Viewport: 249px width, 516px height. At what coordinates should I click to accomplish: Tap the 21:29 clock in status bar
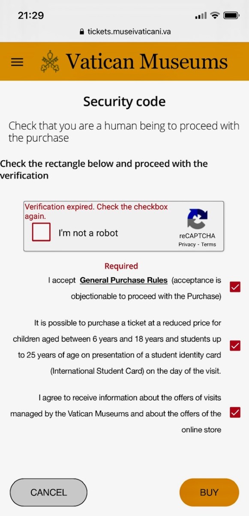(31, 15)
